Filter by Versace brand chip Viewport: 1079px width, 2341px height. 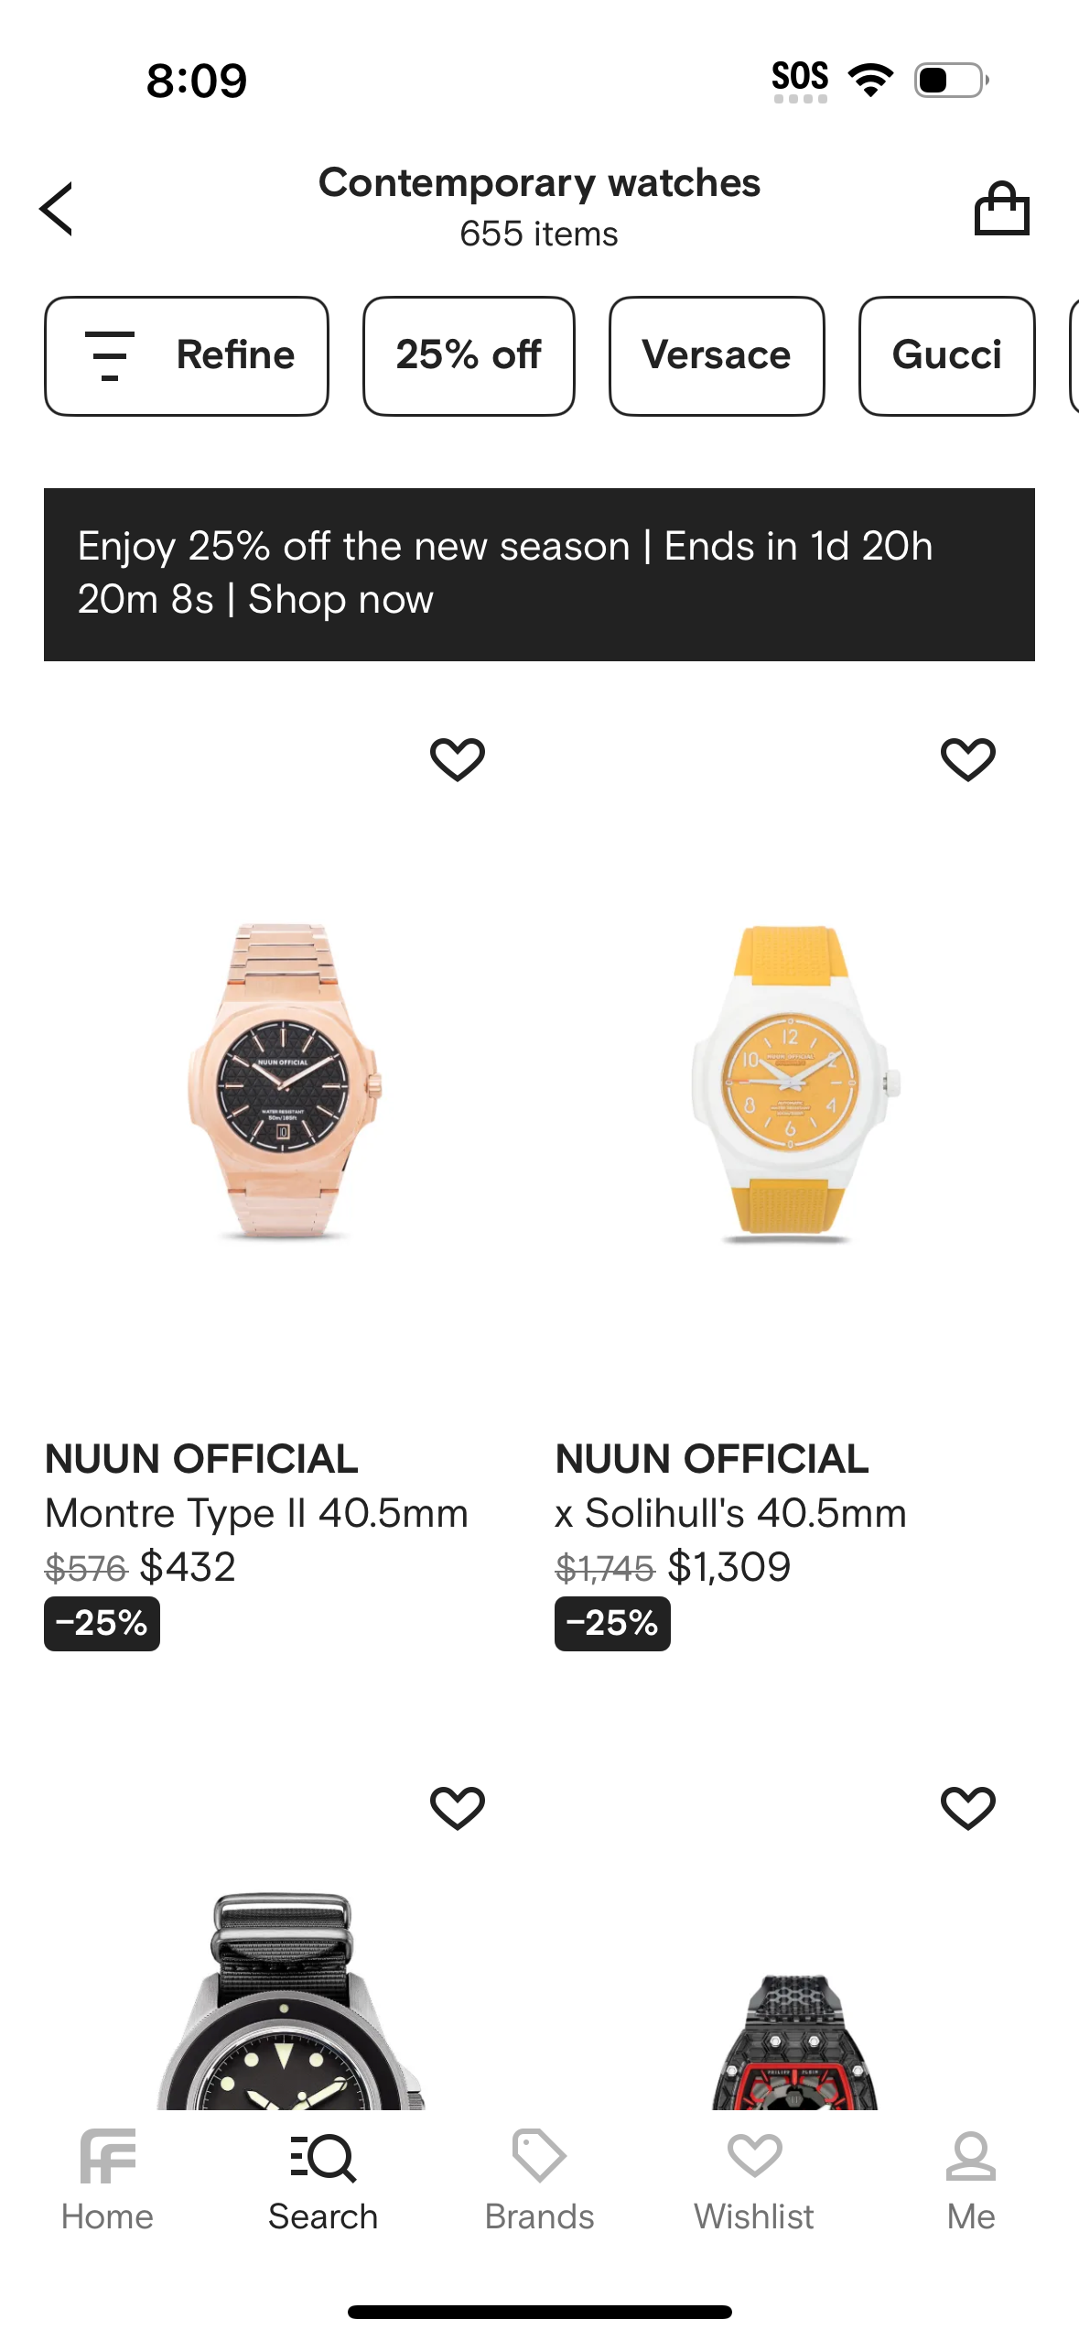point(717,355)
